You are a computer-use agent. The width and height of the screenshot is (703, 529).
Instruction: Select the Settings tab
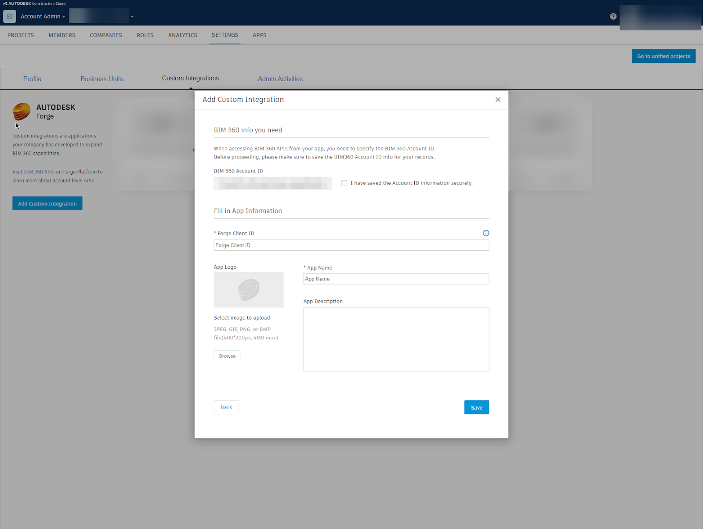click(225, 35)
